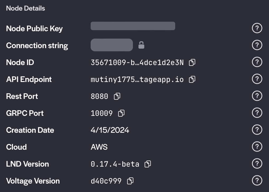
Task: Reveal the hidden Node Public Key
Action: [133, 26]
